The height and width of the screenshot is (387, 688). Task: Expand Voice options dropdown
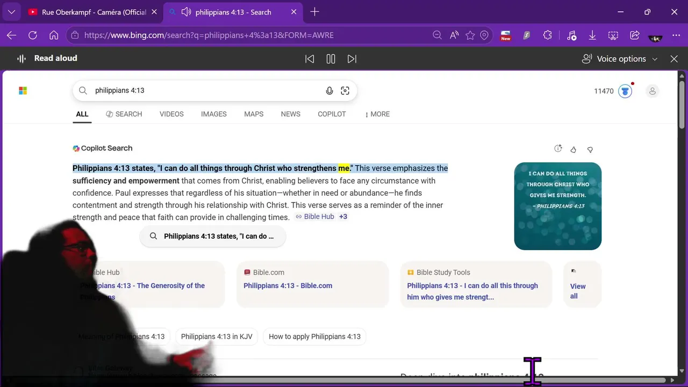[620, 59]
